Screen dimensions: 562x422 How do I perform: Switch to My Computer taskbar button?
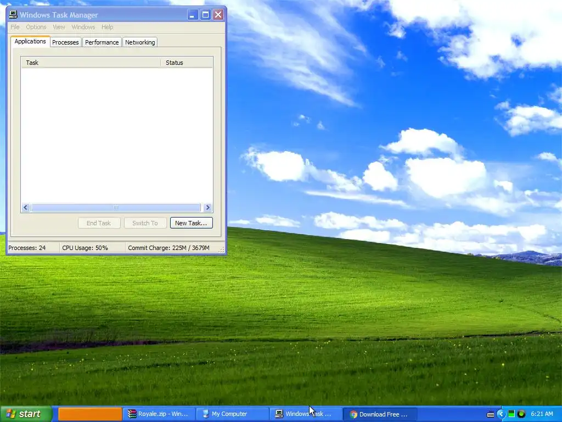(233, 414)
